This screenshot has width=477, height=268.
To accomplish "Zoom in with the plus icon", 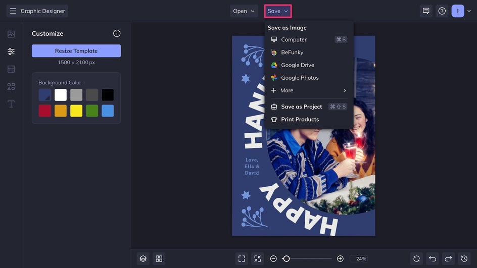I will (x=340, y=258).
